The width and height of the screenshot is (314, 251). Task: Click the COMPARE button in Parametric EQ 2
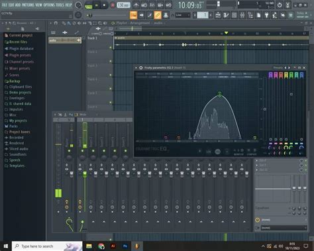coord(252,154)
